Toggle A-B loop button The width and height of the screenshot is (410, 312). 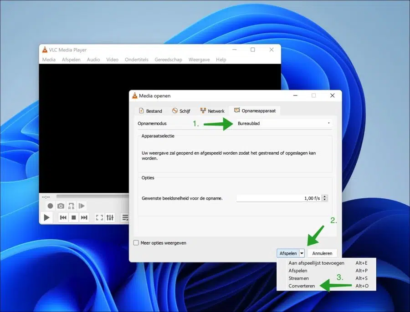tap(71, 206)
